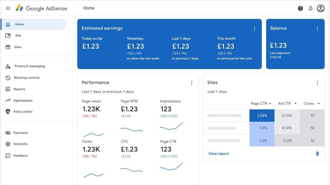Open the Policy center
The image size is (330, 185).
(24, 111)
